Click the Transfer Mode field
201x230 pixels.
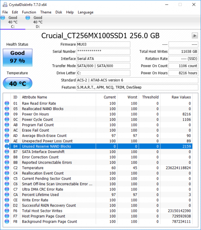tap(103, 66)
